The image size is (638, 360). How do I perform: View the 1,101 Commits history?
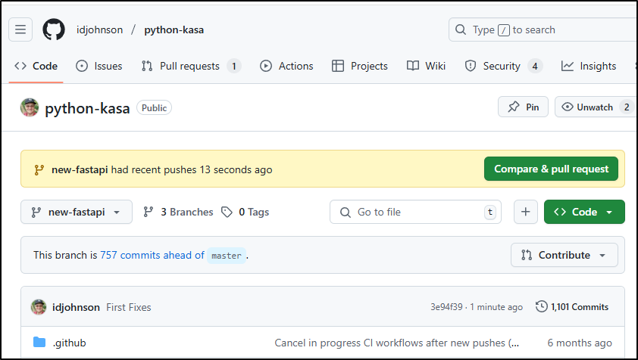click(572, 307)
